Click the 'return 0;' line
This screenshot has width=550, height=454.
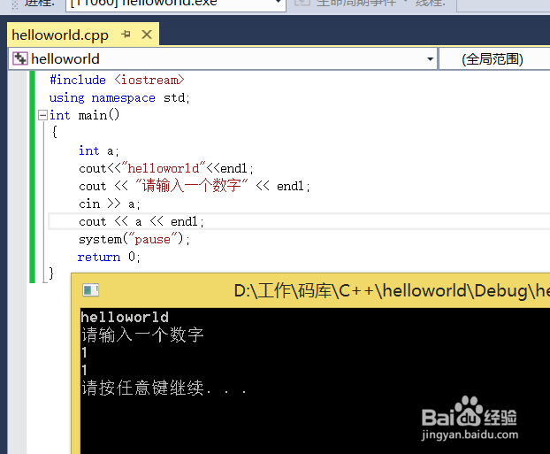click(x=109, y=257)
